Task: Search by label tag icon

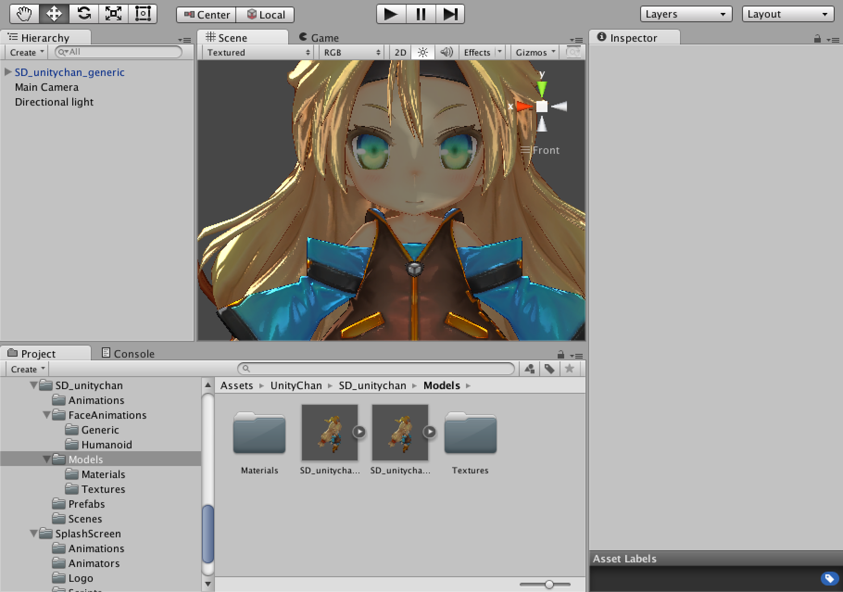Action: [549, 369]
